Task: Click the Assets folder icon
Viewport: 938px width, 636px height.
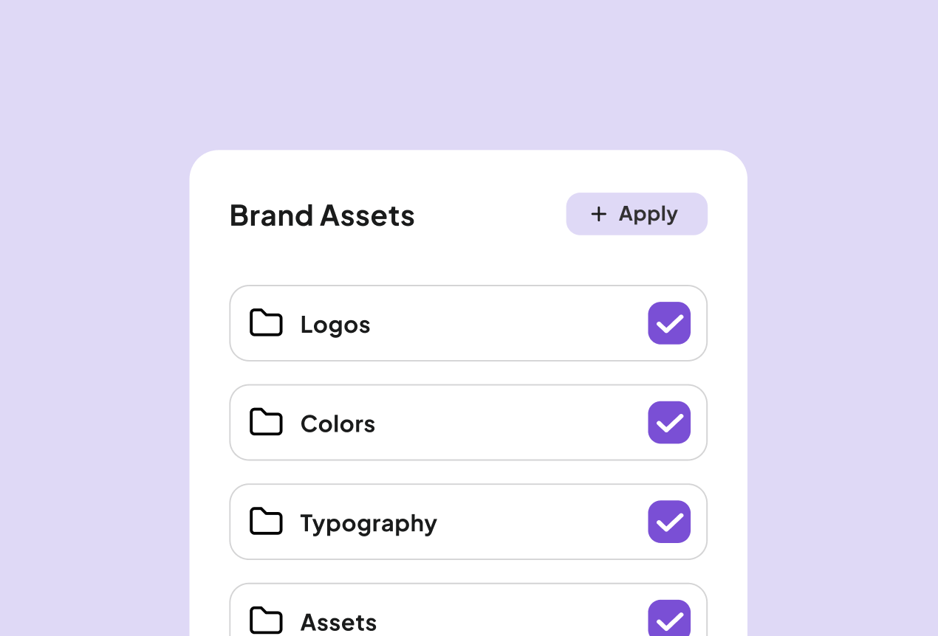Action: 266,621
